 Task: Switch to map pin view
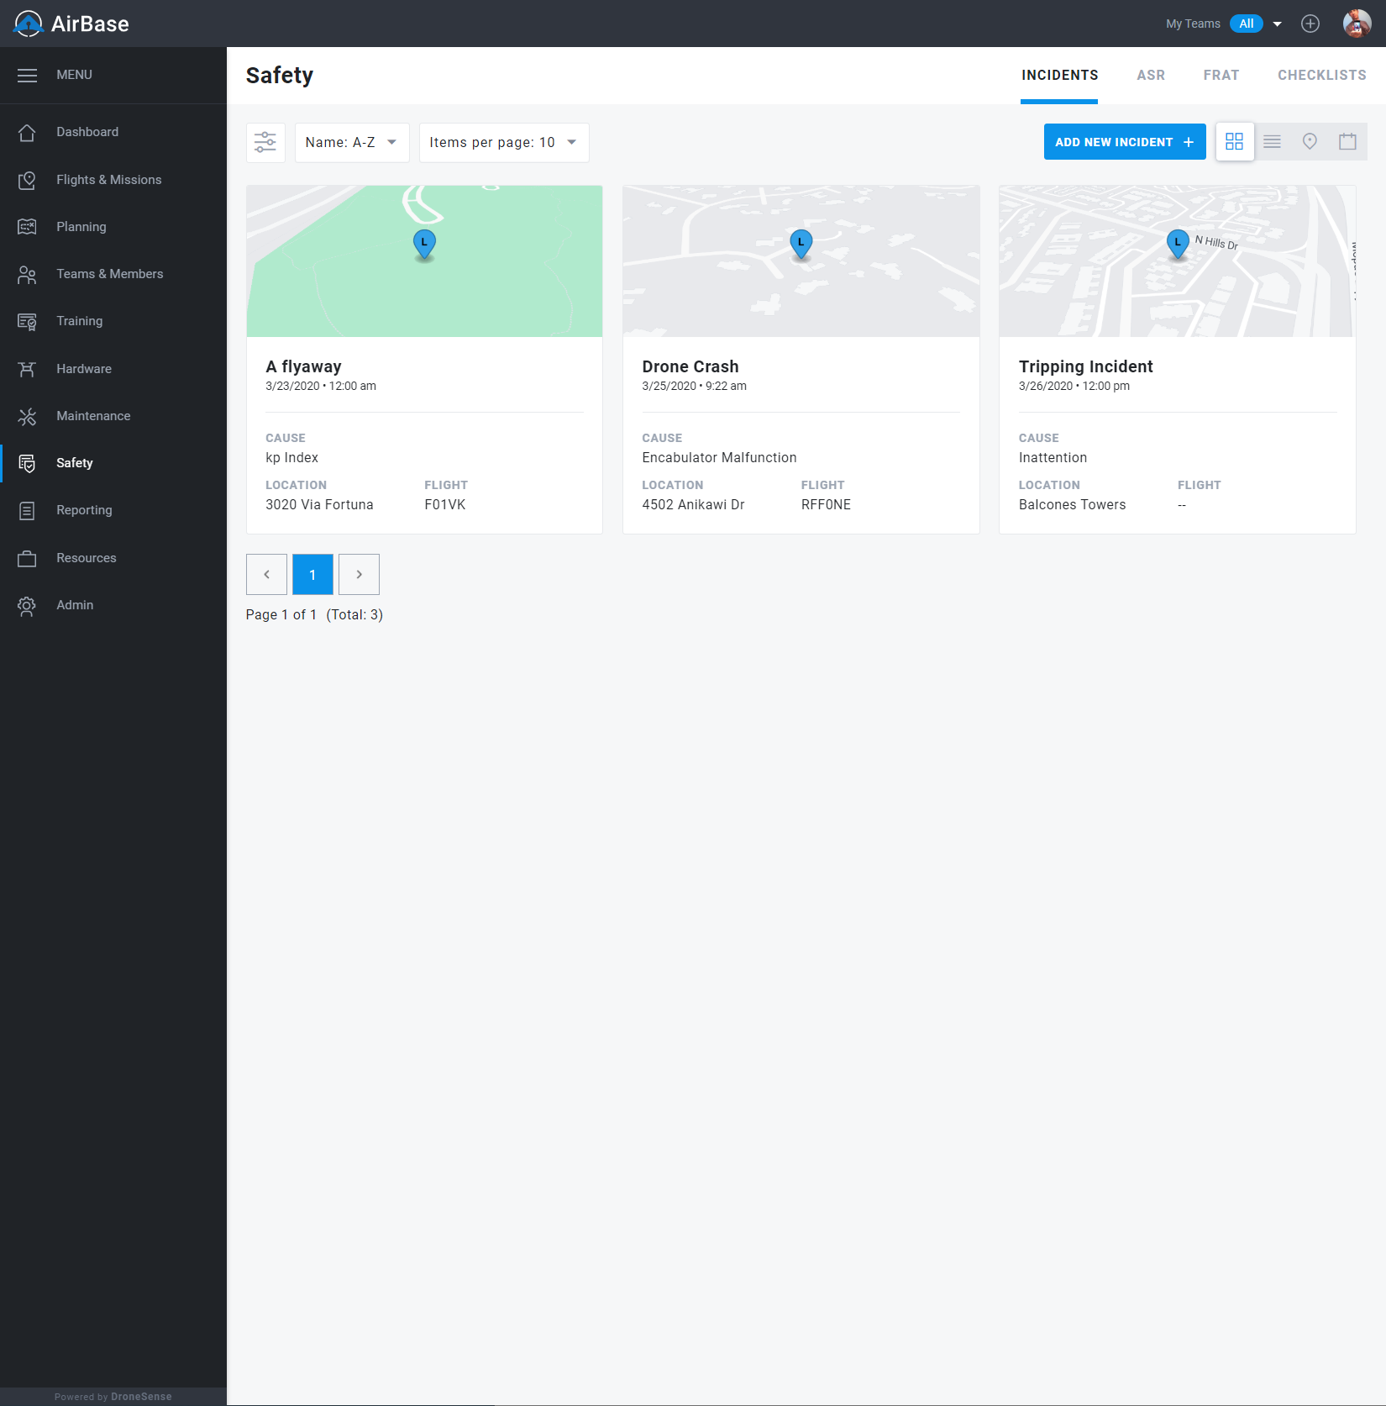pyautogui.click(x=1310, y=141)
